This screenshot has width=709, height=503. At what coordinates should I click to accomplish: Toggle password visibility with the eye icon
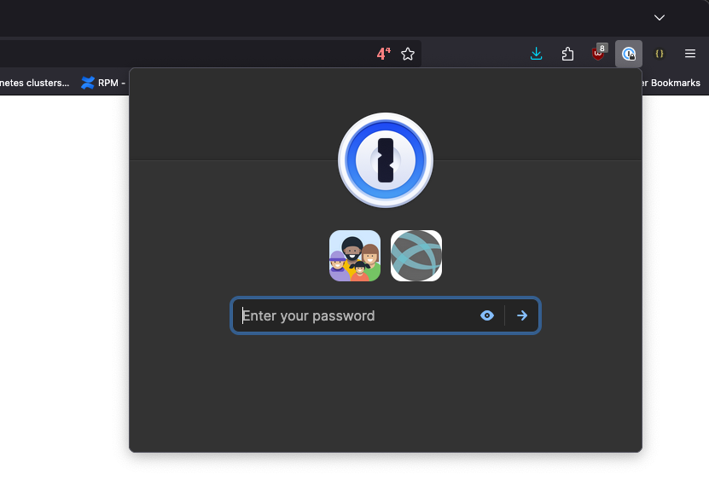(x=487, y=315)
